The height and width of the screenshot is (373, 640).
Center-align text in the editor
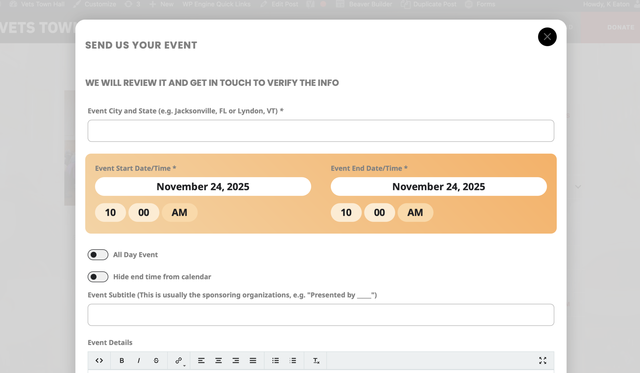click(x=218, y=360)
